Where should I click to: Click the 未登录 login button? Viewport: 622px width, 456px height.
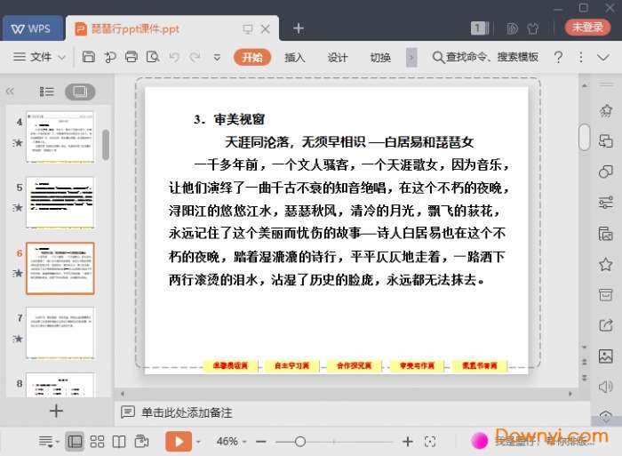tap(587, 27)
